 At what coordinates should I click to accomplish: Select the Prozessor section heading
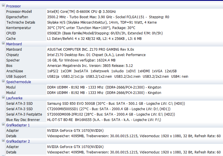coord(14,6)
